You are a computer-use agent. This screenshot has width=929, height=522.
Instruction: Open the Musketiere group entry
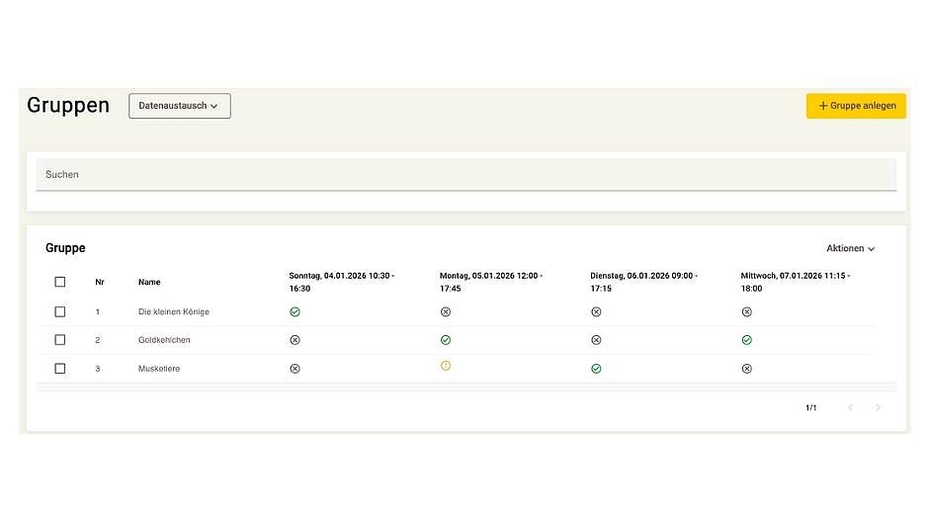tap(159, 369)
